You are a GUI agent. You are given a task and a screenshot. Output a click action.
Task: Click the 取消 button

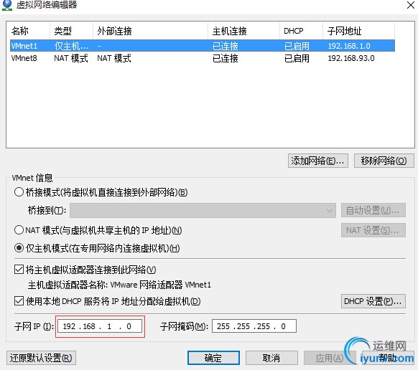point(271,358)
